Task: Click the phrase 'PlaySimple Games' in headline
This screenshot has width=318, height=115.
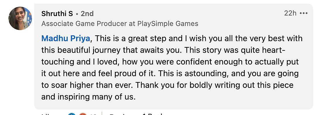Action: click(168, 24)
